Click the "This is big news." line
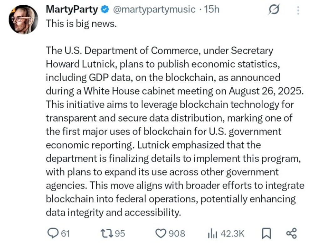313x245 pixels. (81, 23)
